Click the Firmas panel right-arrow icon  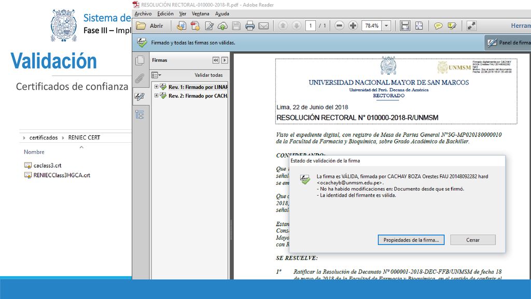225,60
